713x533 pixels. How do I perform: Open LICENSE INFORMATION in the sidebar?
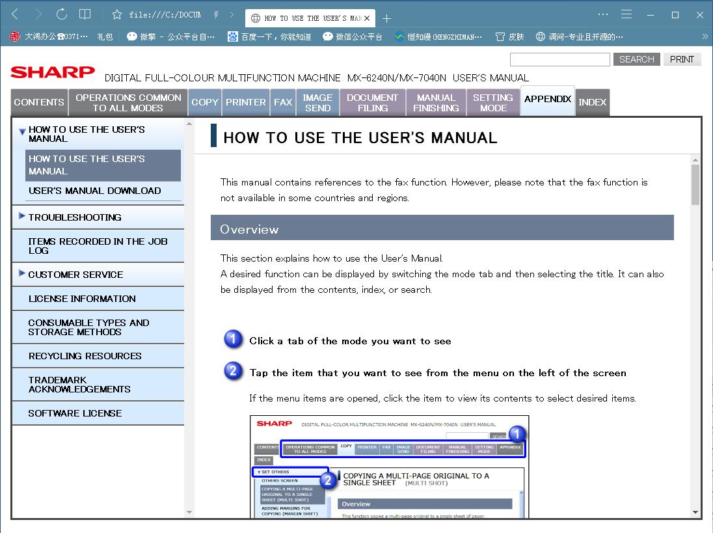[x=98, y=299]
